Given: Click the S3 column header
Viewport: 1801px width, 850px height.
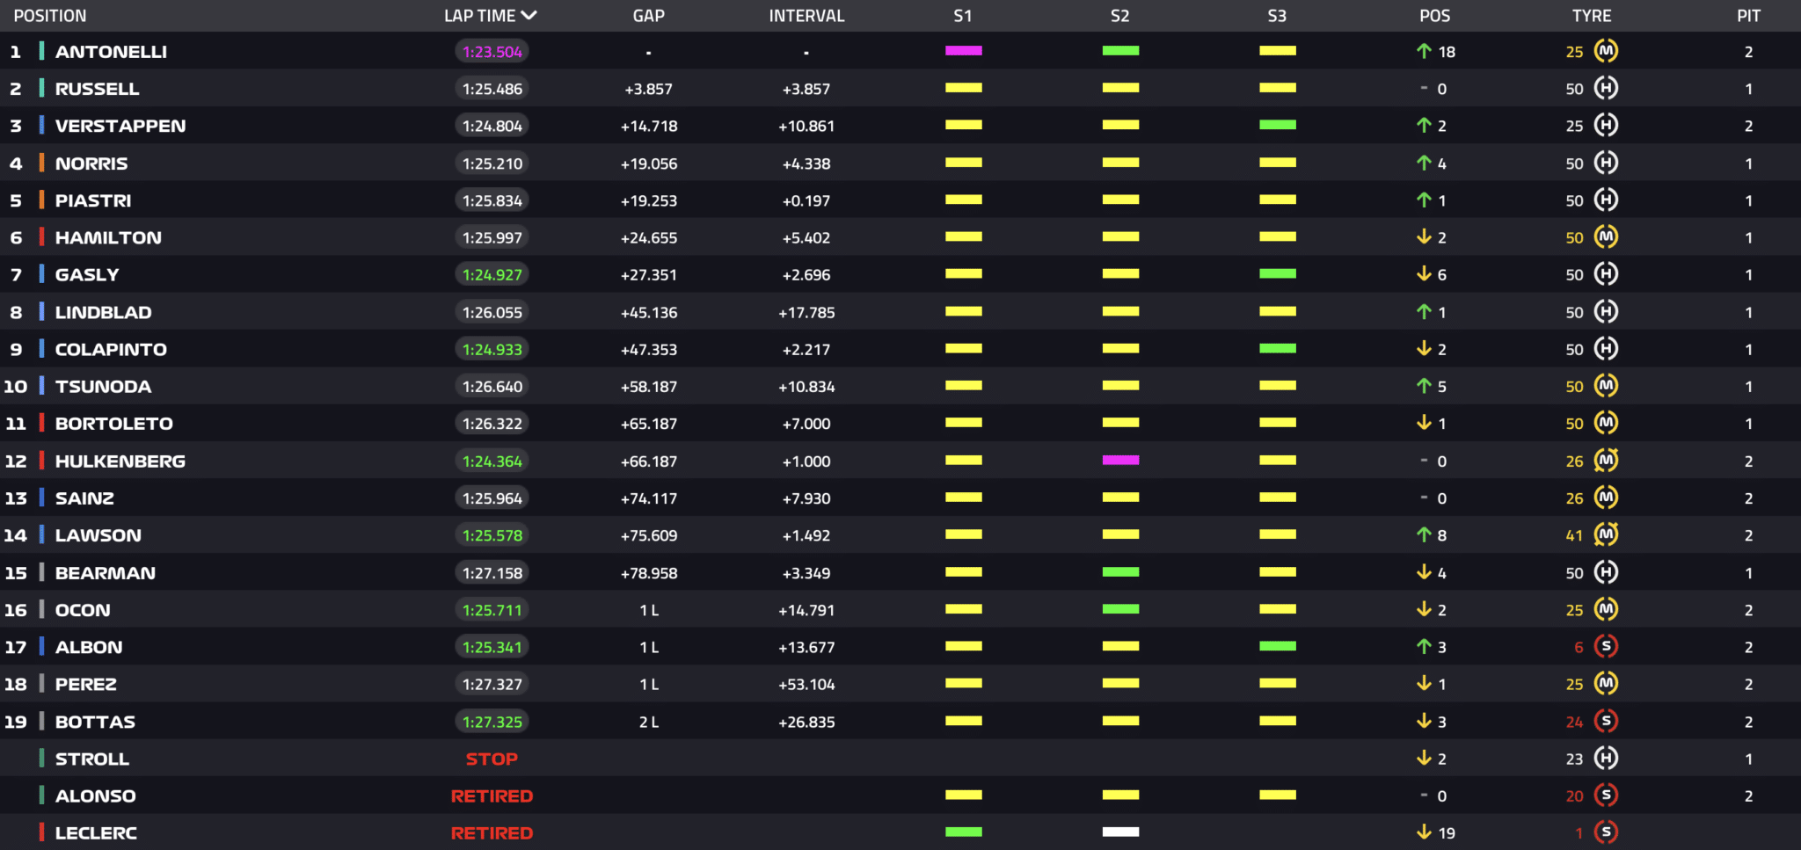Looking at the screenshot, I should point(1277,16).
